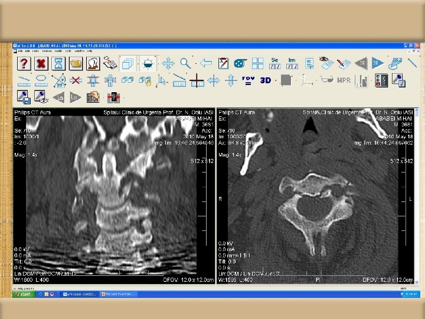
Task: Click the hourglass icon in the toolbar
Action: pyautogui.click(x=58, y=63)
